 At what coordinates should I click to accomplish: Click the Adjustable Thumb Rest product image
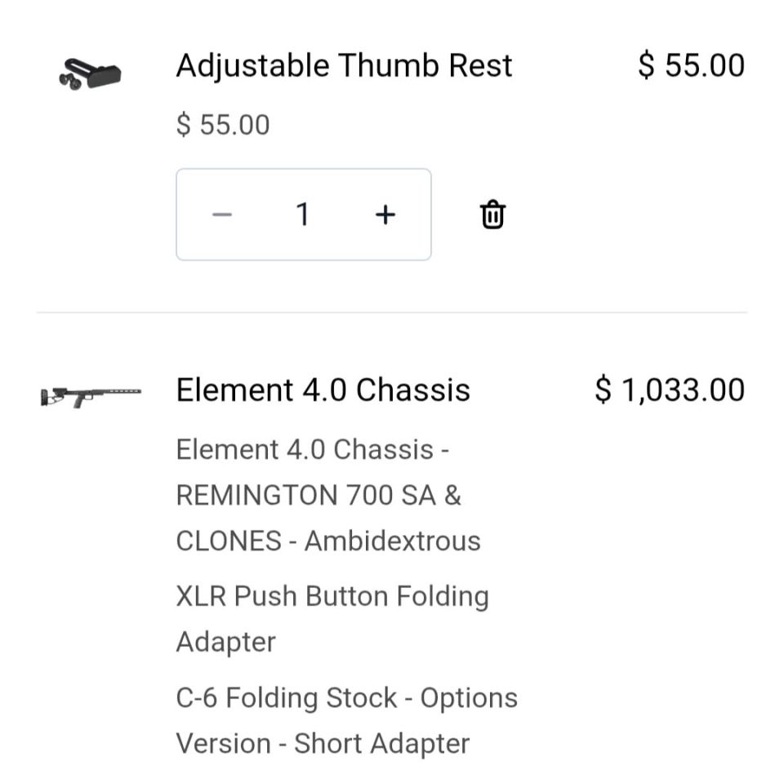click(x=90, y=73)
